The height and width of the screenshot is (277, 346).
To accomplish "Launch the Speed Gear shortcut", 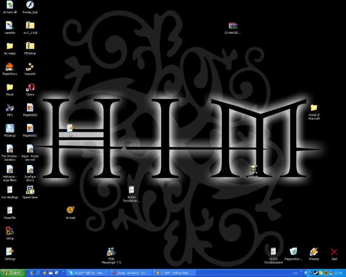I will point(30,190).
